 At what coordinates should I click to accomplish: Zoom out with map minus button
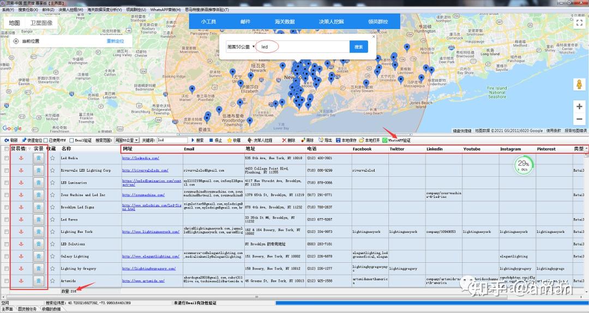pyautogui.click(x=579, y=119)
